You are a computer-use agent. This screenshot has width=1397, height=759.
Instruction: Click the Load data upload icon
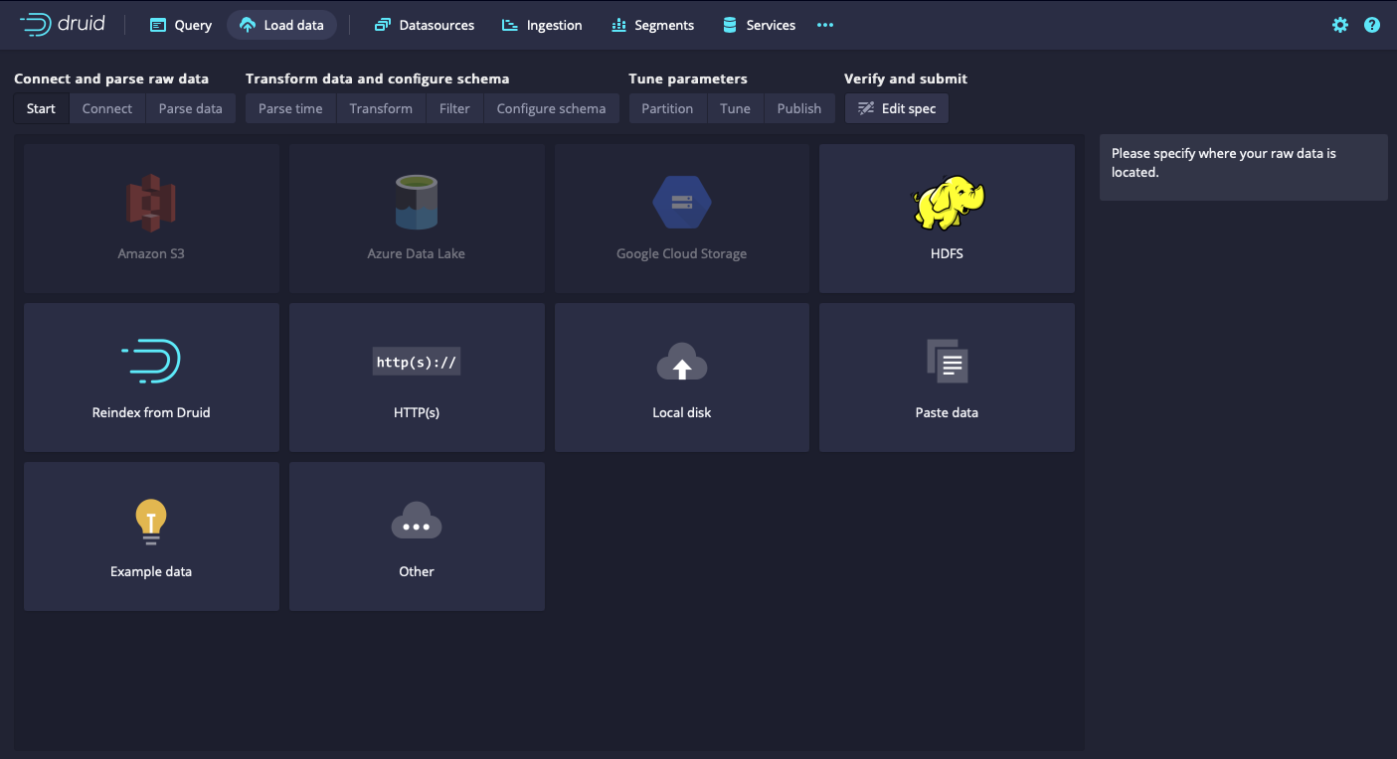click(248, 25)
